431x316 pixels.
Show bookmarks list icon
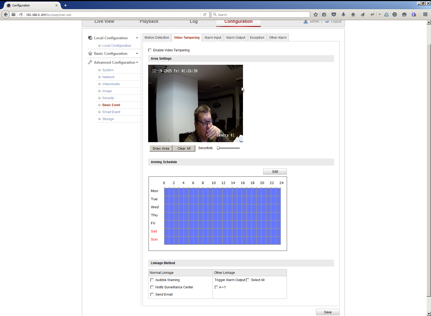point(324,15)
